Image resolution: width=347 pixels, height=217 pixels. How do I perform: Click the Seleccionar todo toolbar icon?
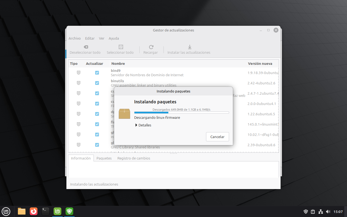(x=121, y=47)
